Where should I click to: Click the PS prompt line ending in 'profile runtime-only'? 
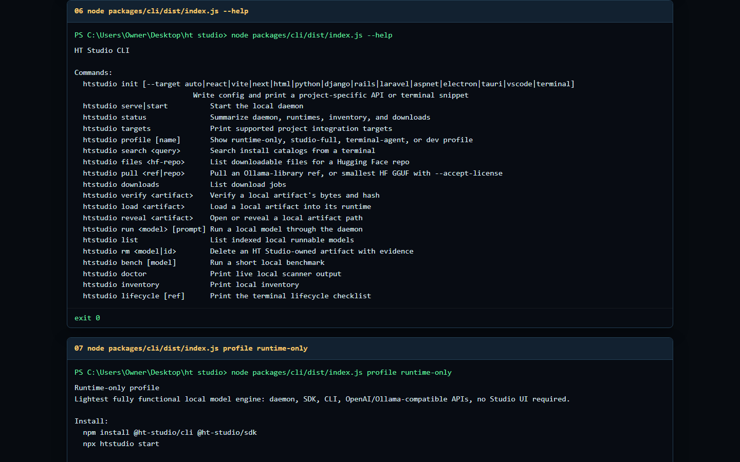263,372
